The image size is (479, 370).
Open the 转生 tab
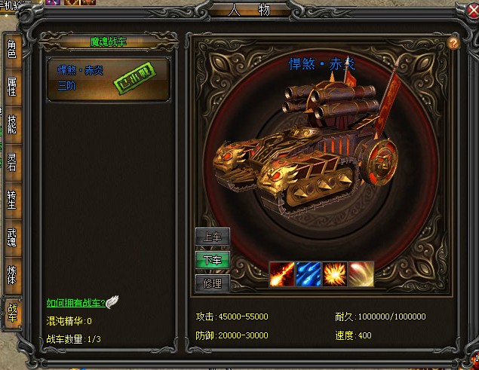[x=12, y=200]
